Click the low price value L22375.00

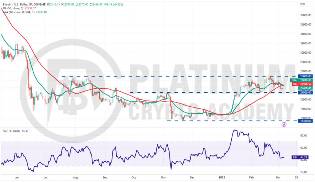click(82, 4)
